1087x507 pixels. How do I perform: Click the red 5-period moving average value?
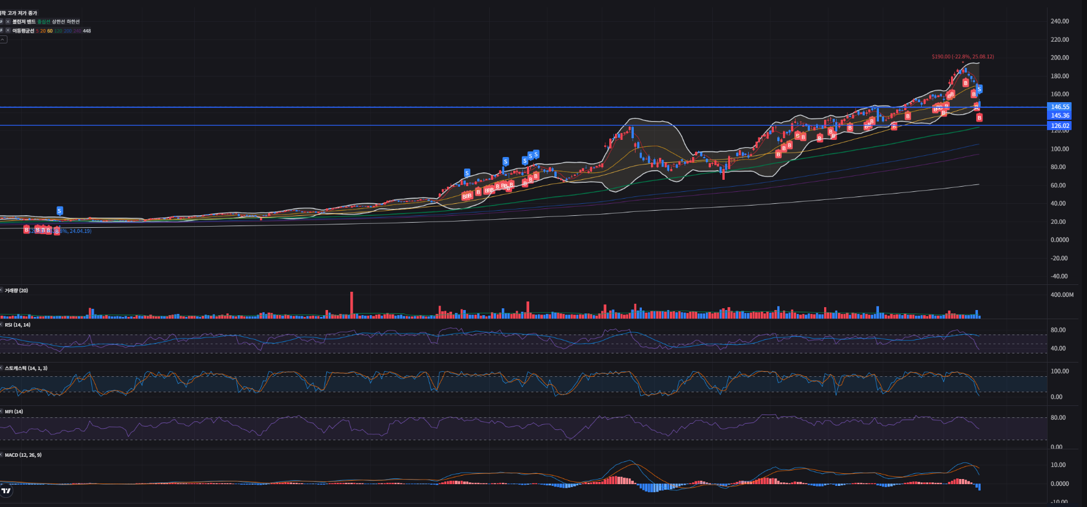click(37, 31)
